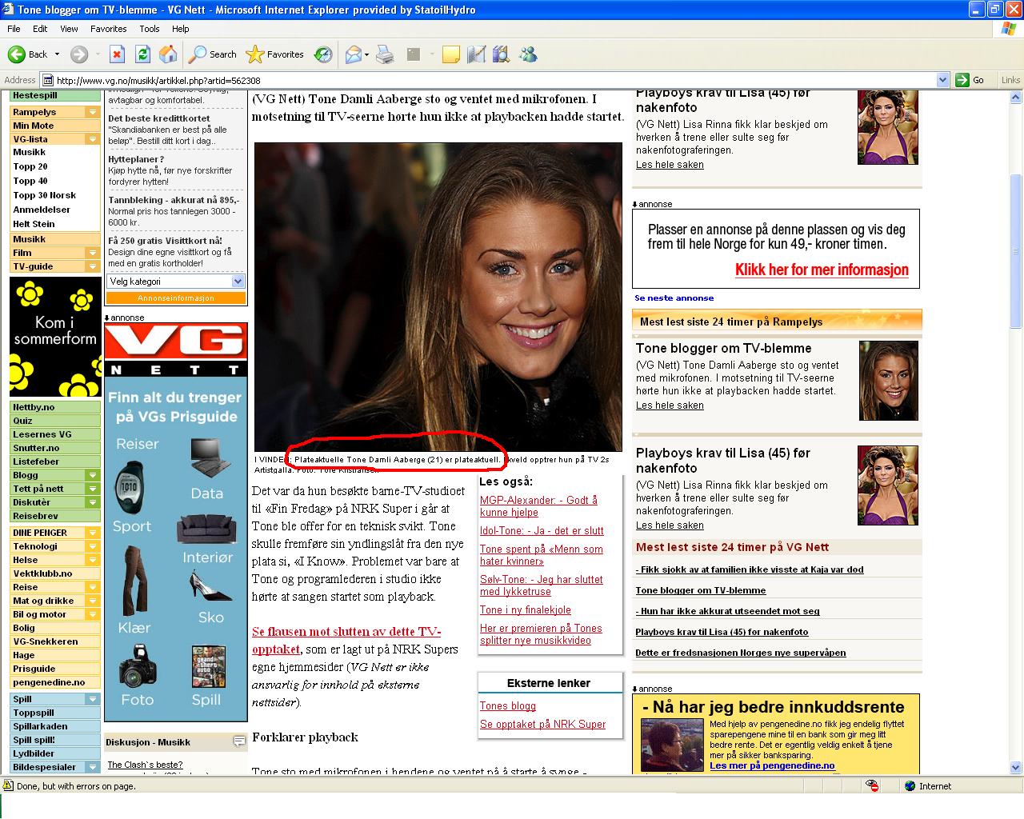Open Tone blogger om TV-blemme in most-read list
1024x819 pixels.
tap(701, 590)
